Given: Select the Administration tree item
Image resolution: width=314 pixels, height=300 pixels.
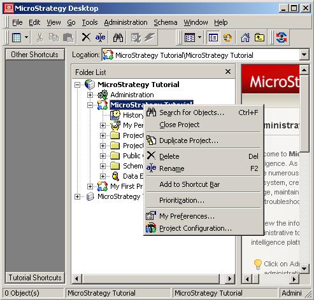Looking at the screenshot, I should click(132, 95).
